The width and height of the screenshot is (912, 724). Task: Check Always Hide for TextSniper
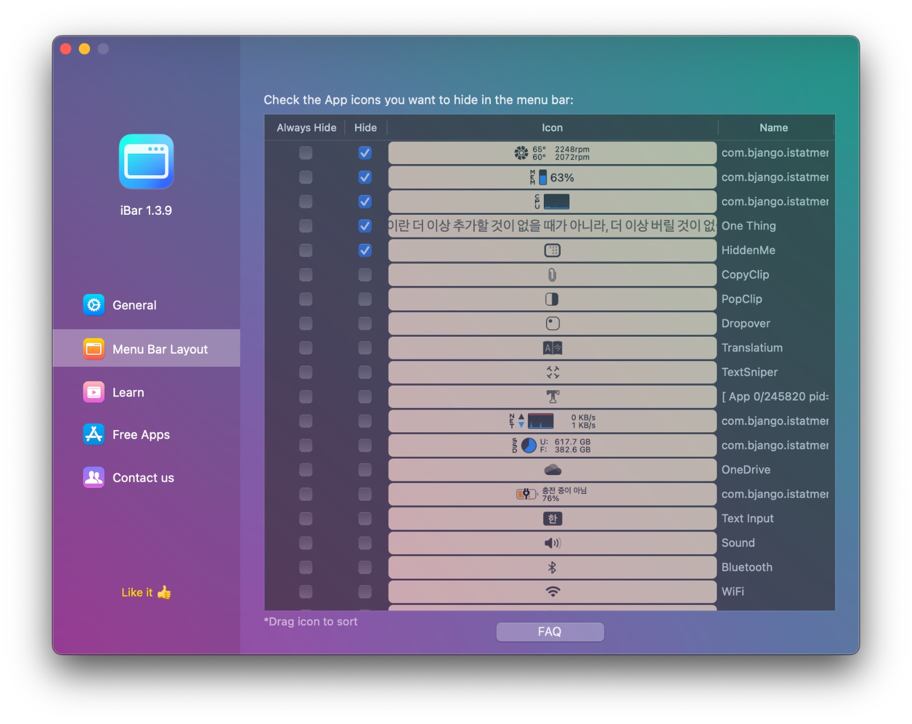point(306,372)
